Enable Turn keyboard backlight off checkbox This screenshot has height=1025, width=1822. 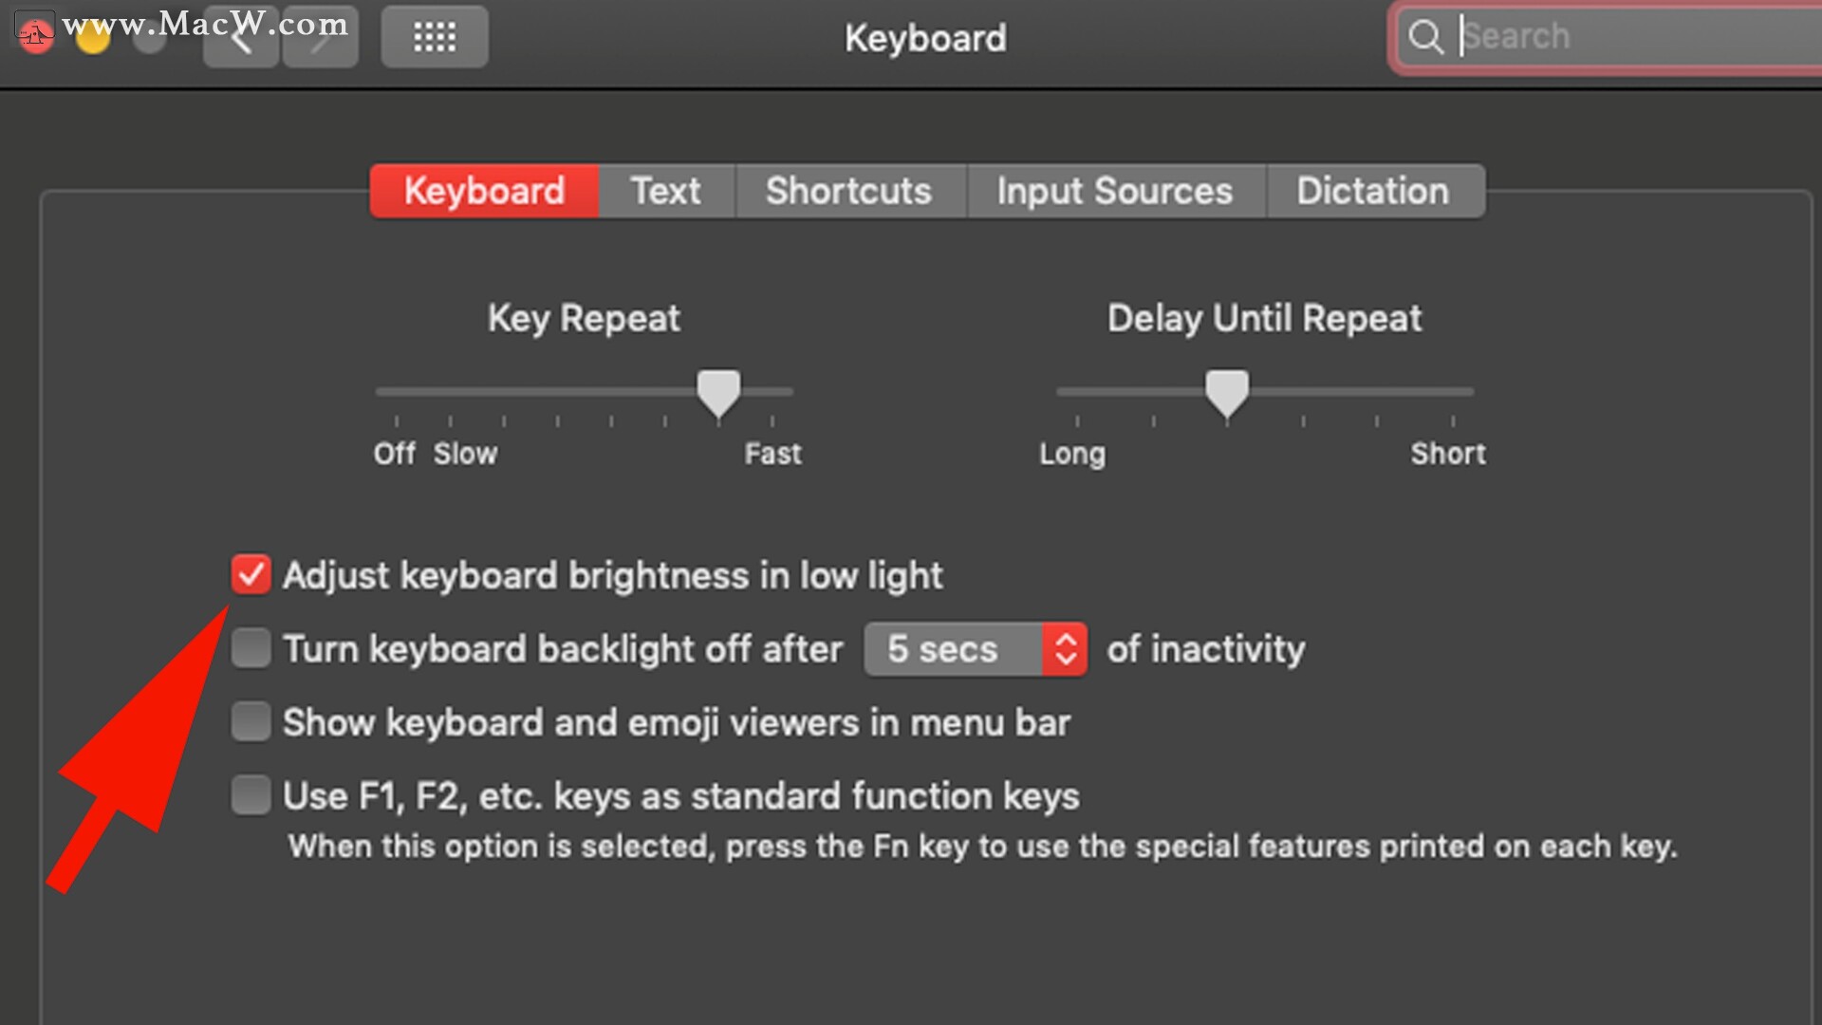click(251, 649)
